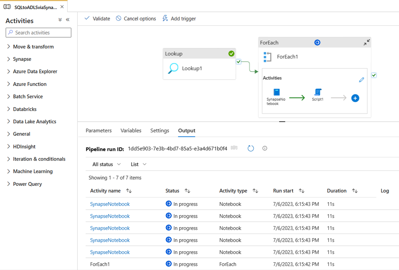
Task: Collapse the Activities pane
Action: pos(68,20)
